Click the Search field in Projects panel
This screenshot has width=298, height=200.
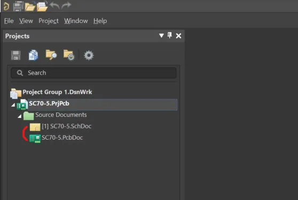(x=93, y=73)
